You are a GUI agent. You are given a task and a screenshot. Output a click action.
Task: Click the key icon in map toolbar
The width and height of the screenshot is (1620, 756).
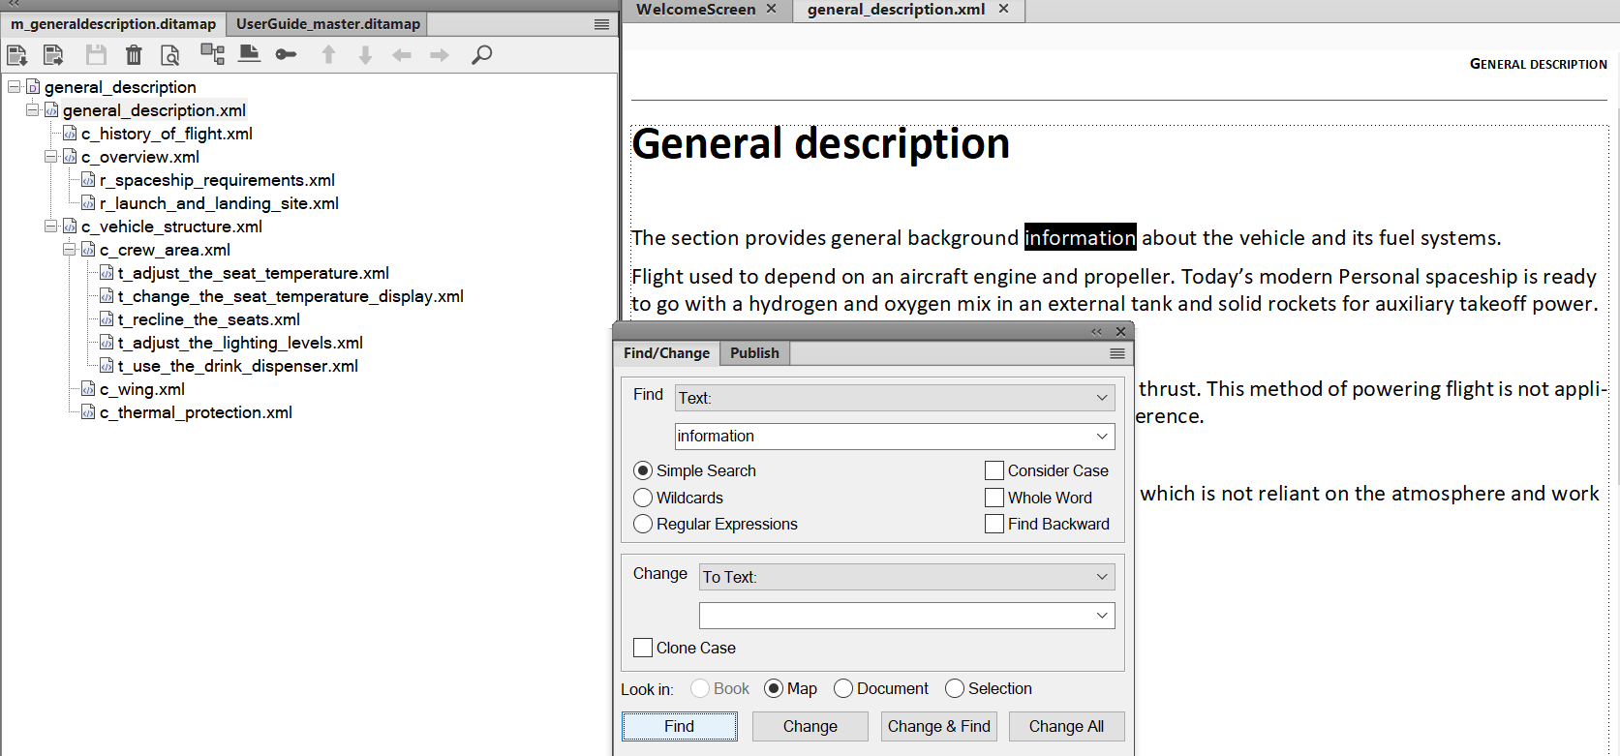point(286,55)
